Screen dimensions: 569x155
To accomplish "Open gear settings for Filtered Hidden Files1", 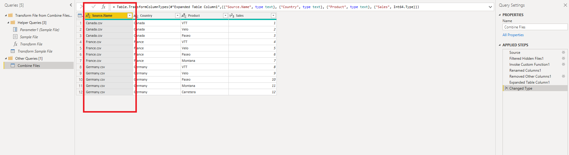I will pyautogui.click(x=563, y=58).
